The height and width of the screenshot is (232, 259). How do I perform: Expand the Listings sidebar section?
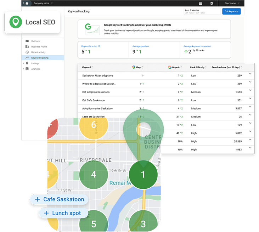point(23,63)
